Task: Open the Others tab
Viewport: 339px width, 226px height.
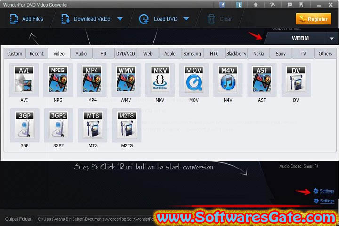Action: click(x=325, y=54)
